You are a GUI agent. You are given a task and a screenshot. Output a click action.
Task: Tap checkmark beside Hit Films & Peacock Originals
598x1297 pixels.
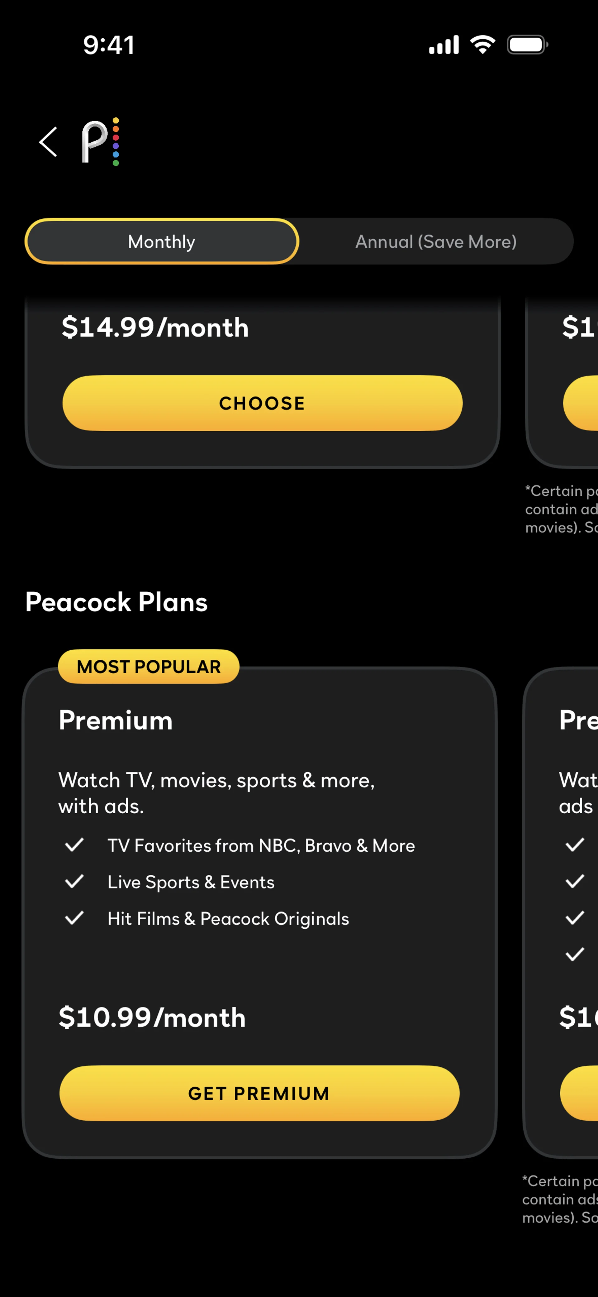(74, 918)
